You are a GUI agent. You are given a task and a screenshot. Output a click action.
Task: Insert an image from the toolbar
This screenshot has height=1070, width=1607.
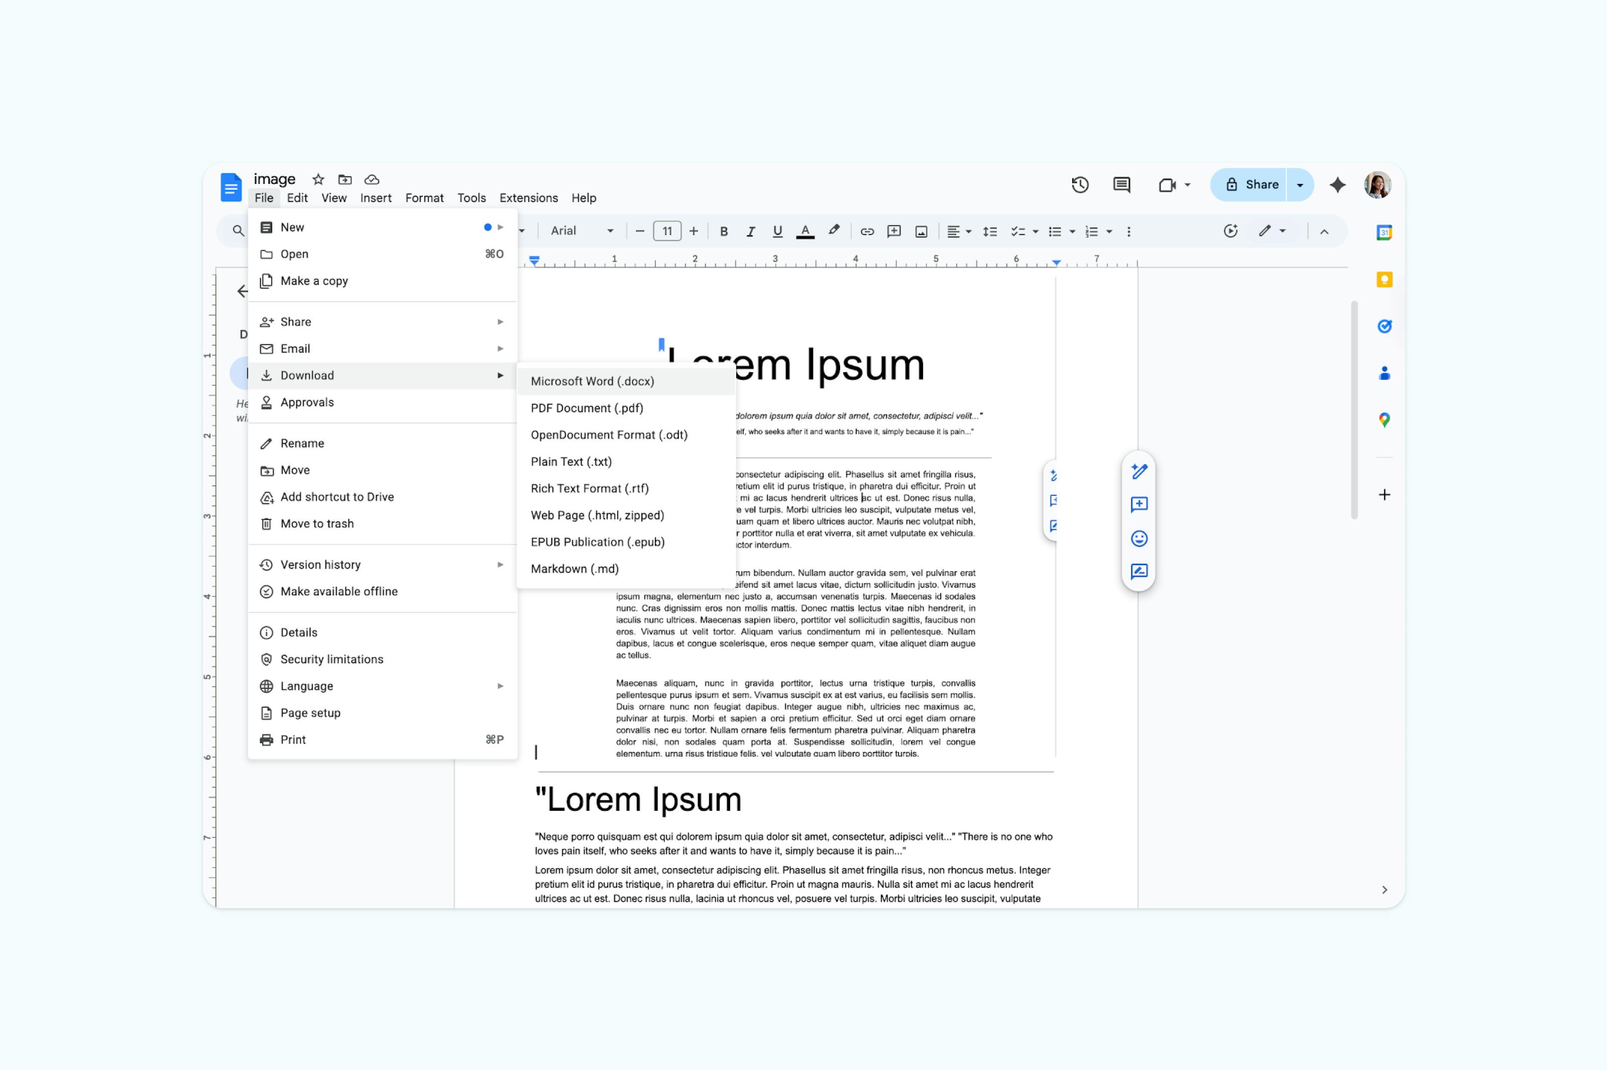click(921, 232)
